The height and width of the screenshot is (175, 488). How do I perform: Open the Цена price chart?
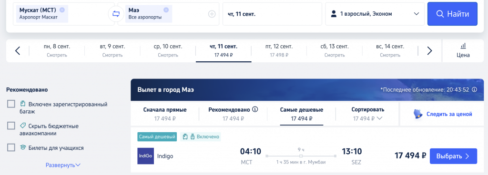pyautogui.click(x=463, y=50)
